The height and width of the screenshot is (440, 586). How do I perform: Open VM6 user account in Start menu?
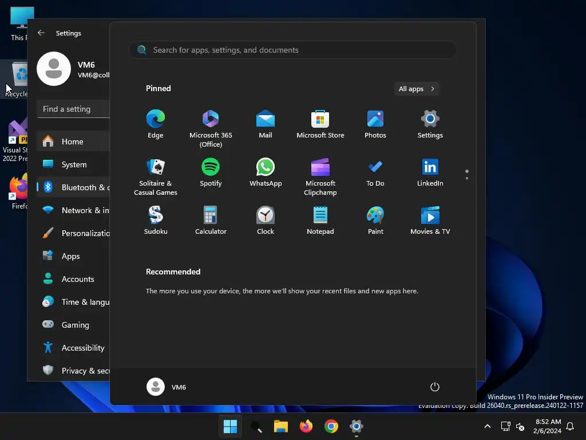(167, 387)
